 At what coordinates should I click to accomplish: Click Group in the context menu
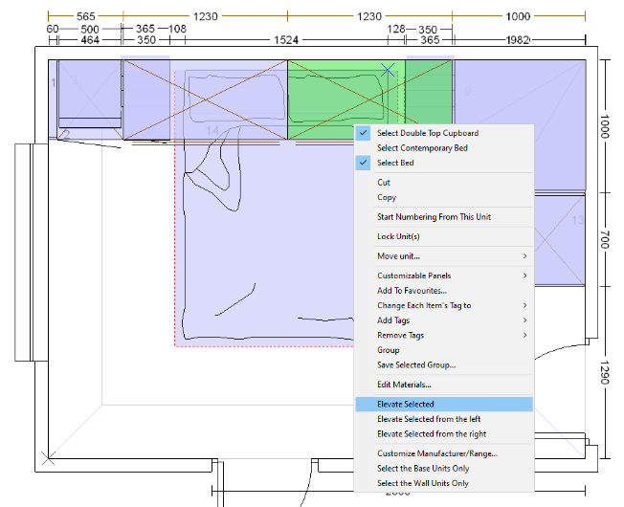point(444,350)
